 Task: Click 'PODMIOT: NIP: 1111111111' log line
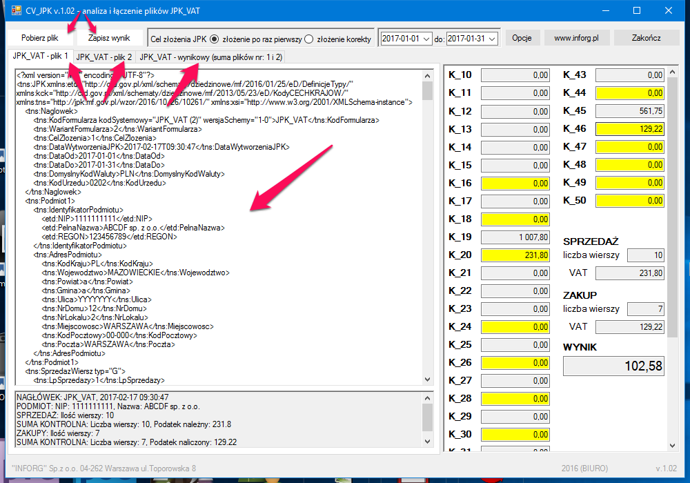point(108,406)
